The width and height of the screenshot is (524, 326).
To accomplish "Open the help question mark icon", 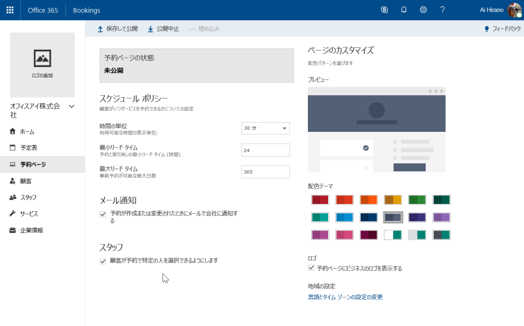I will click(x=443, y=10).
